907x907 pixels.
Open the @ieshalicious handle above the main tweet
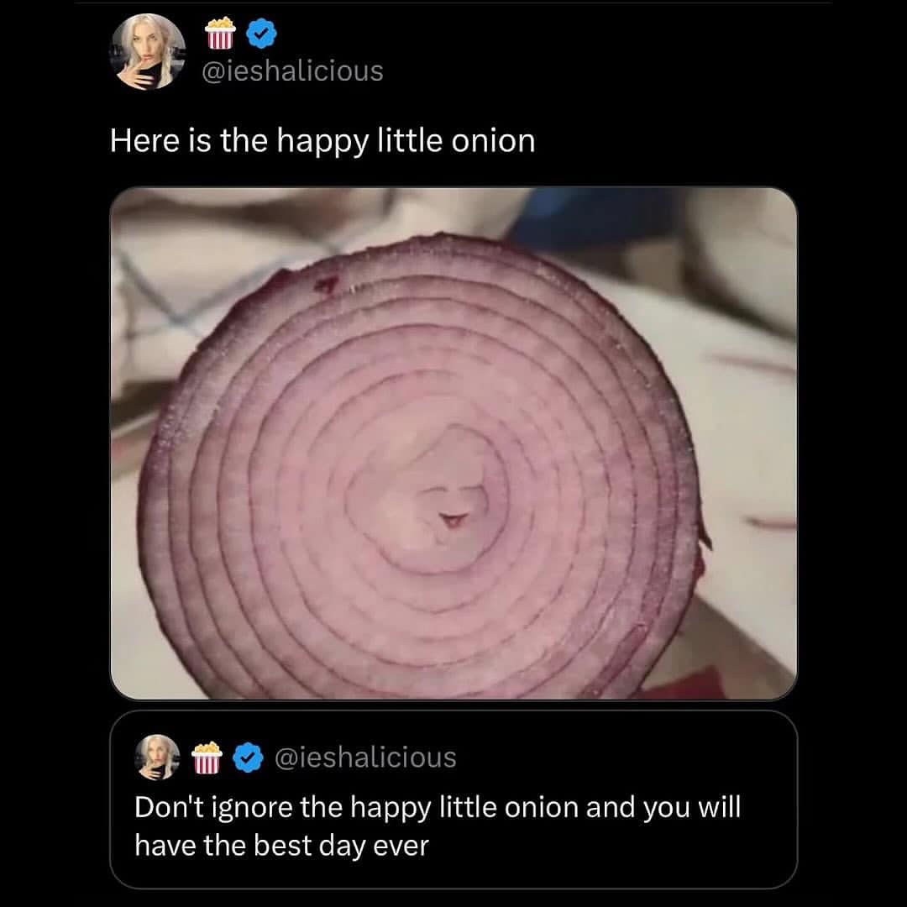pyautogui.click(x=294, y=71)
